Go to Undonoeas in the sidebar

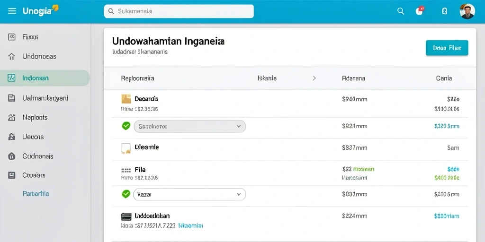39,57
